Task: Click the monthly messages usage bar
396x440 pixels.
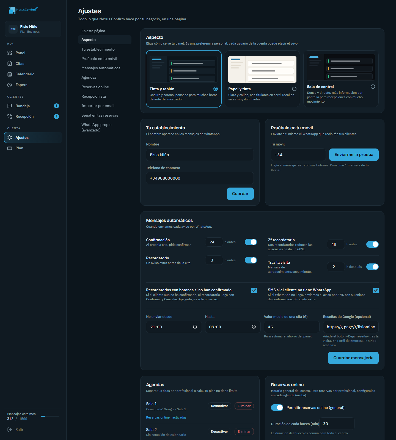Action: (x=50, y=416)
